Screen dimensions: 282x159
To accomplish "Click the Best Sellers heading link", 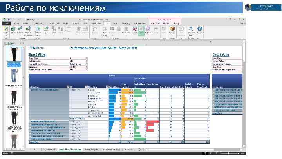I will (x=37, y=55).
